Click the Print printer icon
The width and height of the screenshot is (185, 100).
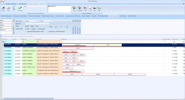click(95, 8)
